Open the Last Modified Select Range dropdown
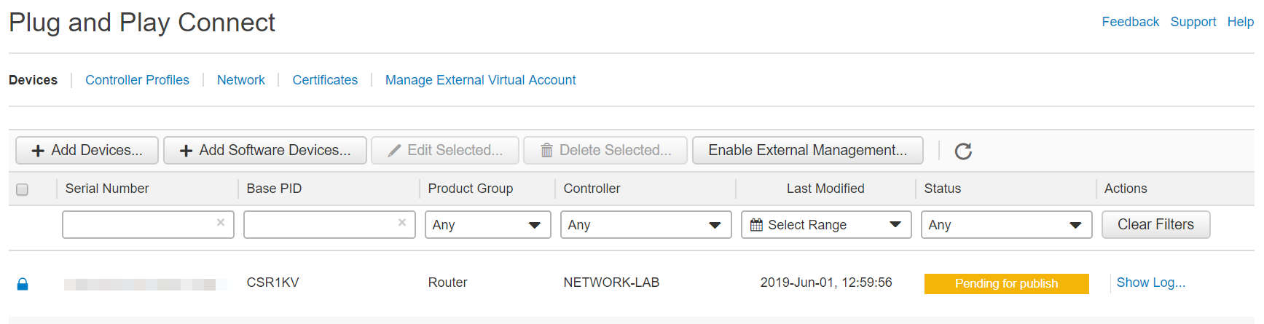1264x324 pixels. 826,225
